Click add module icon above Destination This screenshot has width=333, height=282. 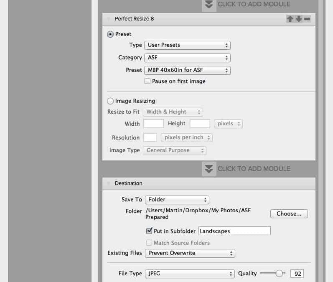tap(209, 169)
